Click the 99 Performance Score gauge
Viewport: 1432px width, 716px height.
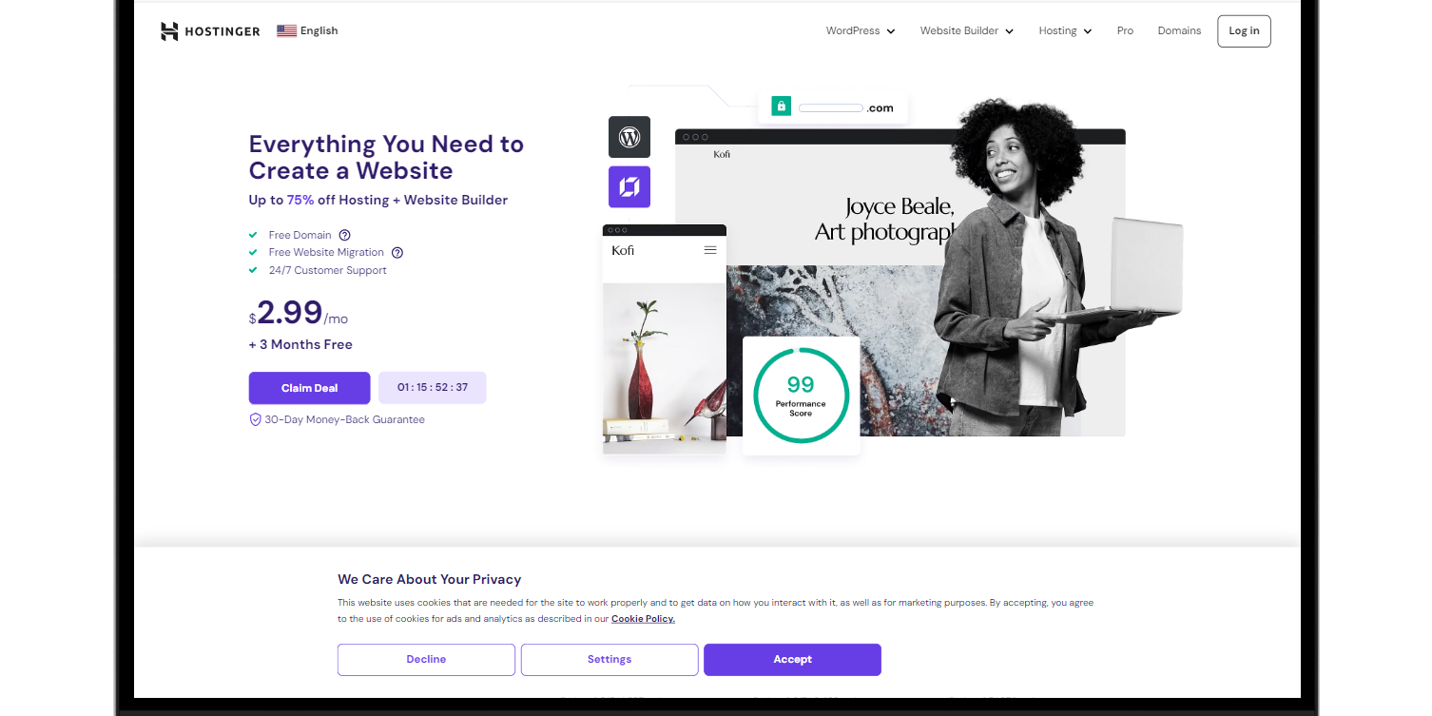click(x=801, y=396)
